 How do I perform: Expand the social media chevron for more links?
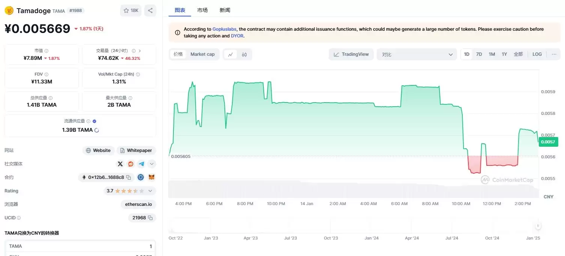pyautogui.click(x=151, y=164)
